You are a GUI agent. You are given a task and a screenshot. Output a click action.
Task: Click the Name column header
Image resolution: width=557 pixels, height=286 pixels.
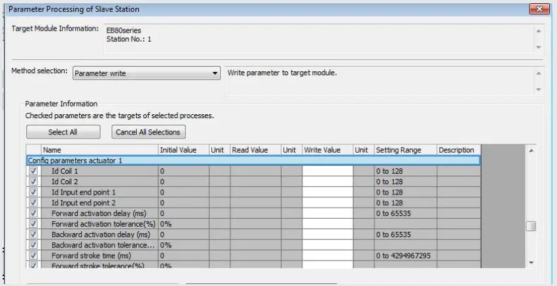point(99,150)
